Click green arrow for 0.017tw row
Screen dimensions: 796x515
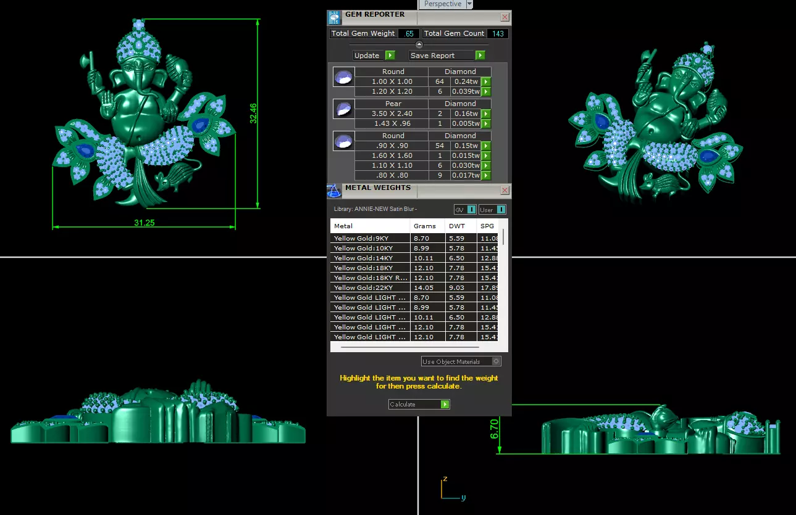pos(486,175)
